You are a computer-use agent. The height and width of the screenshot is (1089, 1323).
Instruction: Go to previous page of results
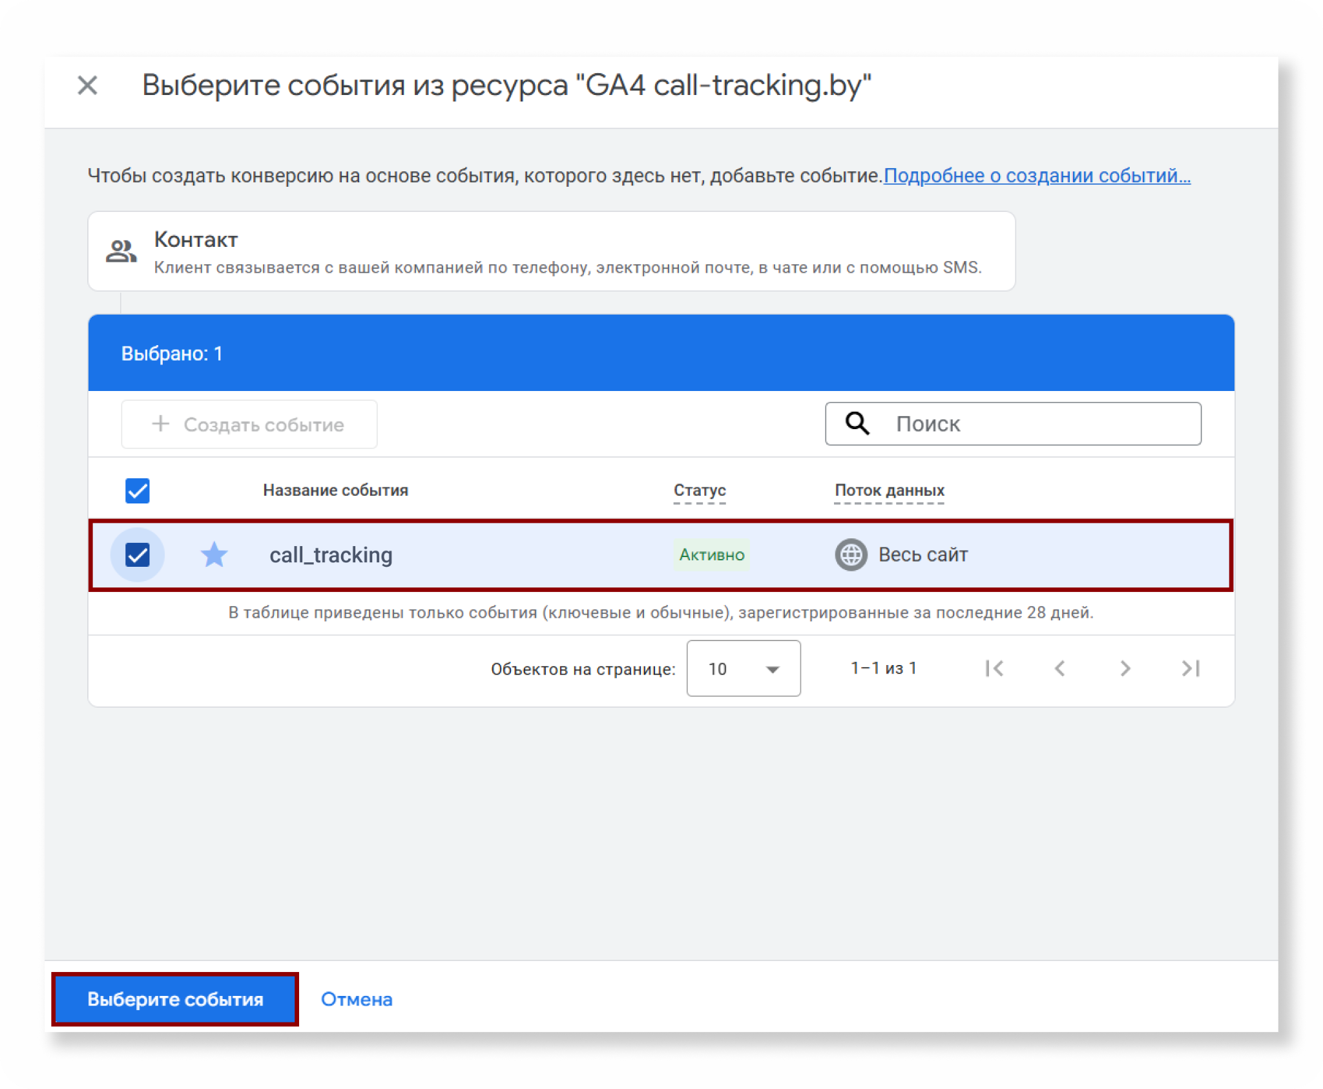point(1060,668)
